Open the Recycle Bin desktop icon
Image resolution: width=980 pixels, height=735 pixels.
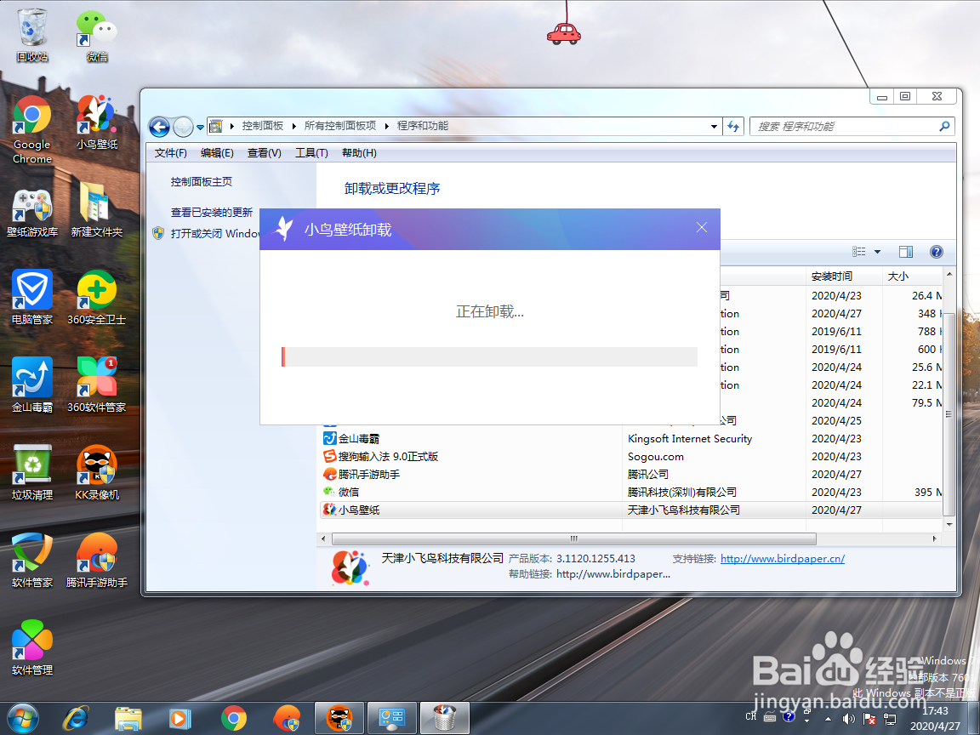click(x=32, y=36)
